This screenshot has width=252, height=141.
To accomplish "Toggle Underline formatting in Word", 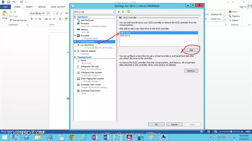I will (40, 19).
